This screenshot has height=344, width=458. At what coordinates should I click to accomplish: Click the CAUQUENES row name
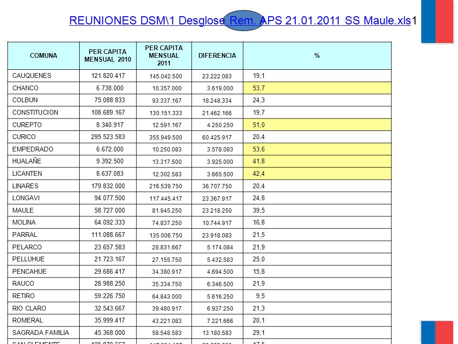tap(31, 76)
